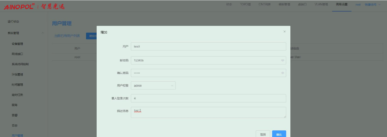The width and height of the screenshot is (387, 137).
Task: Toggle visibility of 确认密码 field
Action: click(x=282, y=73)
